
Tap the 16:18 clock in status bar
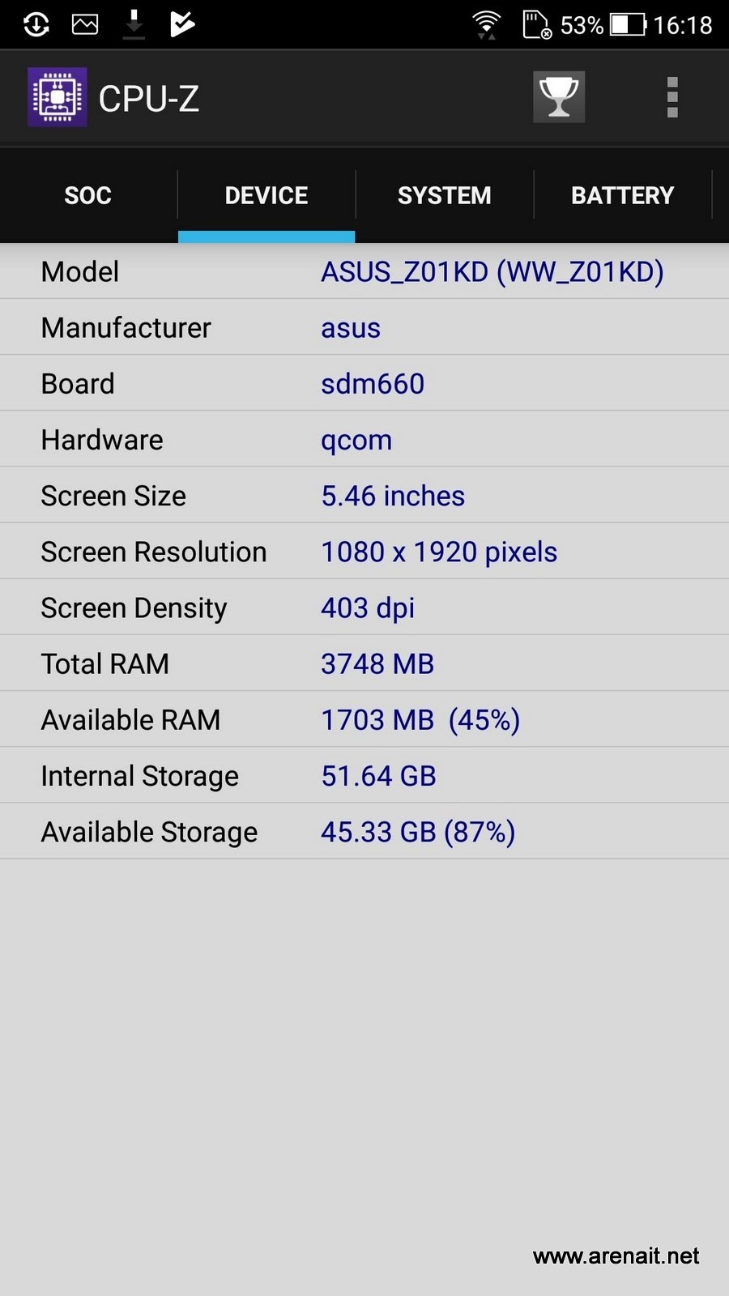(x=683, y=25)
